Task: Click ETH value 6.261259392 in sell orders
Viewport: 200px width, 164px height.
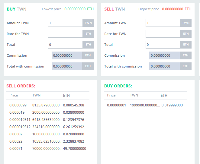Action: (74, 127)
